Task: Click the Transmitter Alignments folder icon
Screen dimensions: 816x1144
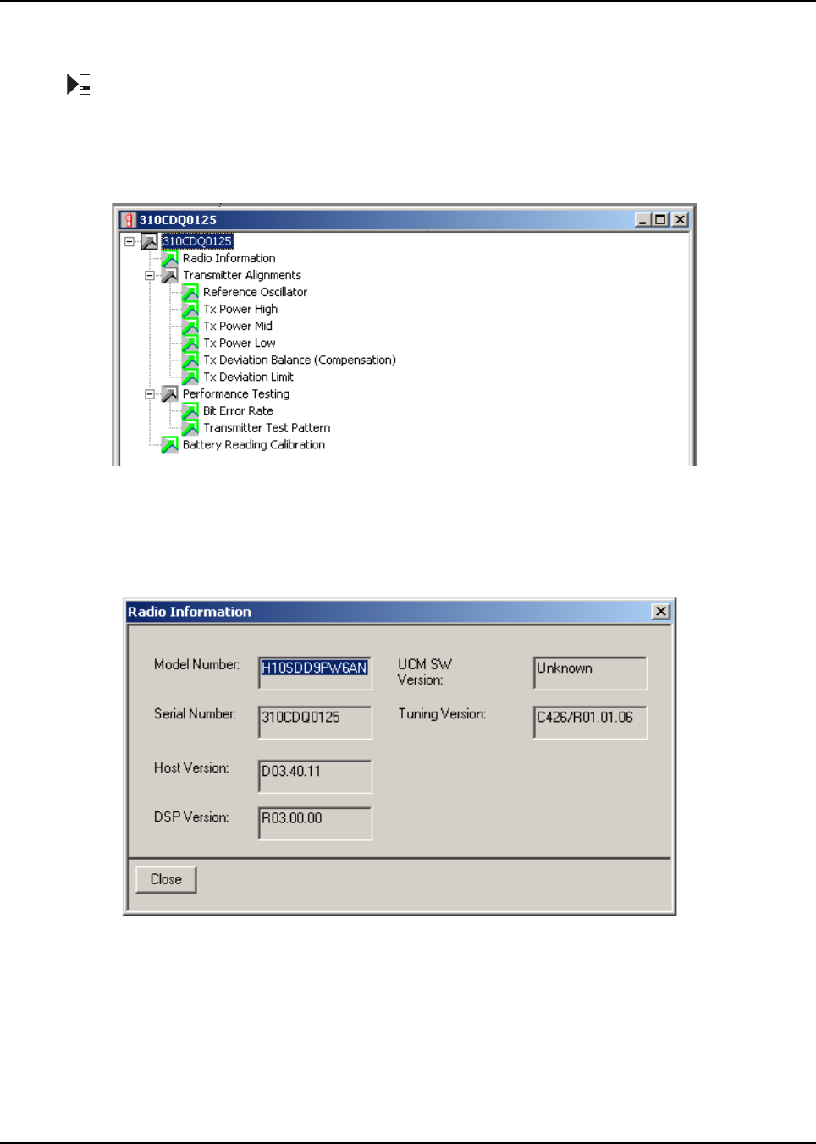Action: coord(169,275)
